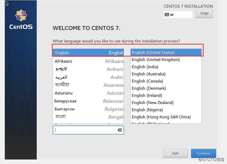Image resolution: width=227 pixels, height=164 pixels.
Task: Choose English (United Kingdom) locale
Action: pyautogui.click(x=166, y=60)
